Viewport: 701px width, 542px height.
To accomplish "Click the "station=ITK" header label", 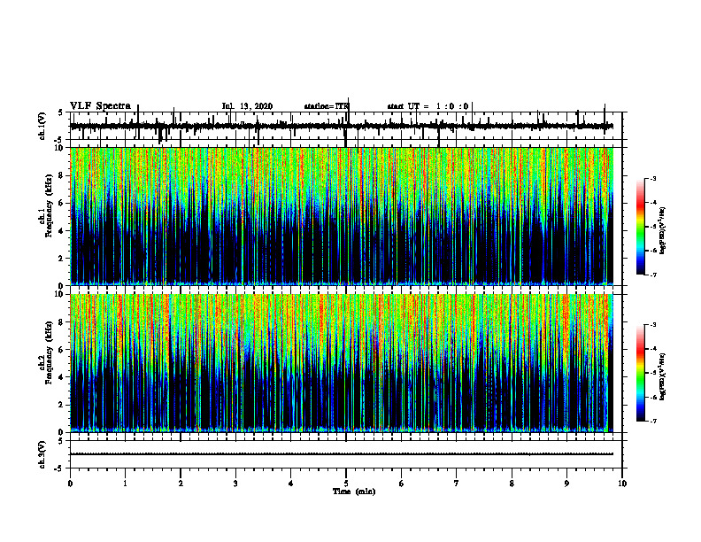I will (x=327, y=106).
